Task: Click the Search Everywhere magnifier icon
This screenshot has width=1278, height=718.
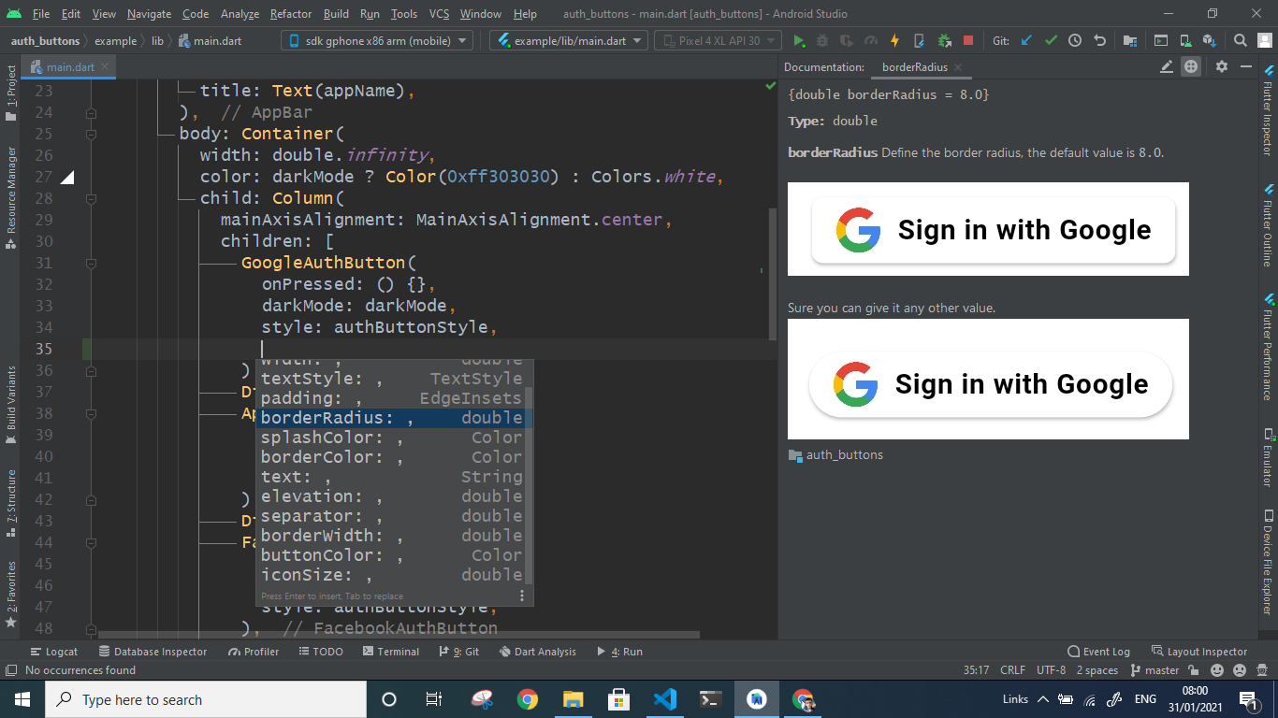Action: click(1241, 40)
